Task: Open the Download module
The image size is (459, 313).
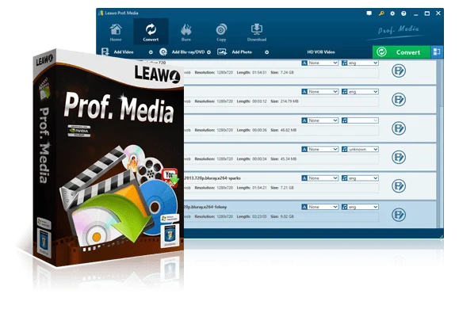Action: (257, 32)
